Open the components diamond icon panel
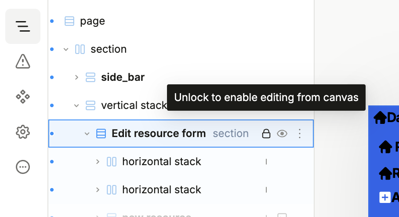Image resolution: width=399 pixels, height=217 pixels. pyautogui.click(x=23, y=97)
